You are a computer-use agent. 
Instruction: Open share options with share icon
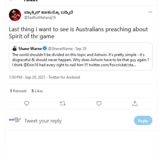pos(135,103)
